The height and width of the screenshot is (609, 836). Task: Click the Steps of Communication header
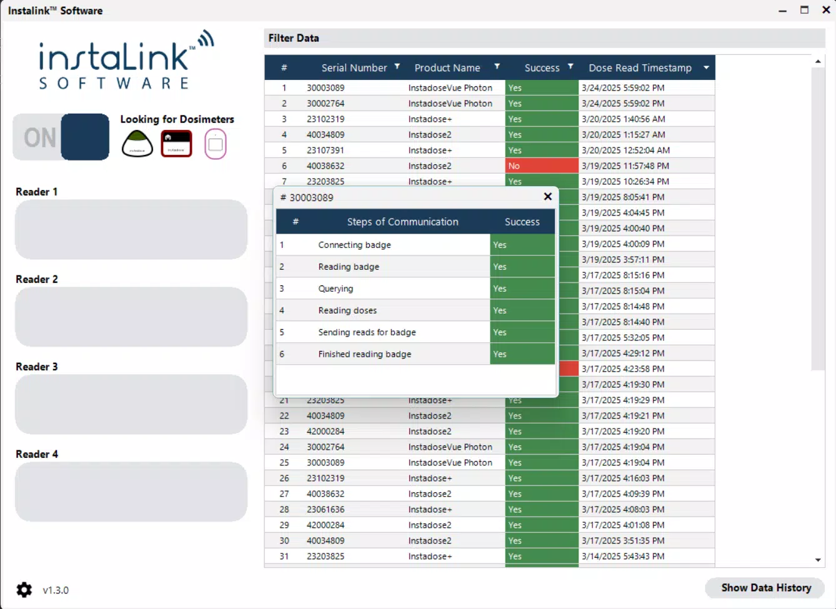(402, 222)
